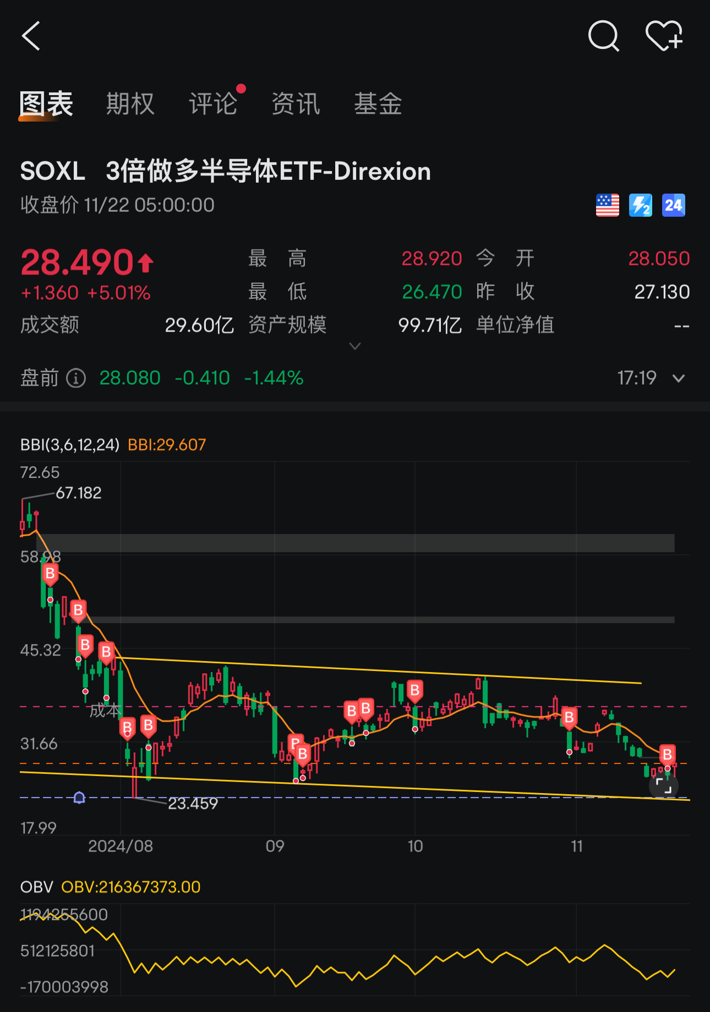Tap the 2024/08 date axis label
This screenshot has width=710, height=1012.
tap(121, 846)
